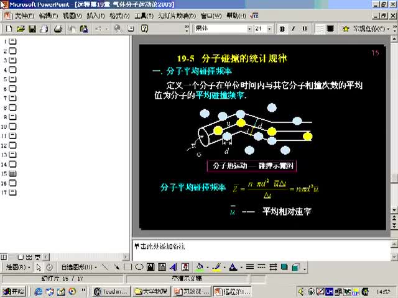The image size is (398, 298).
Task: Click the equation editor square root icon
Action: click(254, 16)
